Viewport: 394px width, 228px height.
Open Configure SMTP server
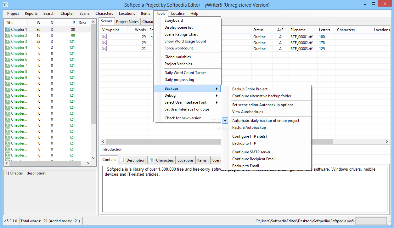tap(266, 152)
